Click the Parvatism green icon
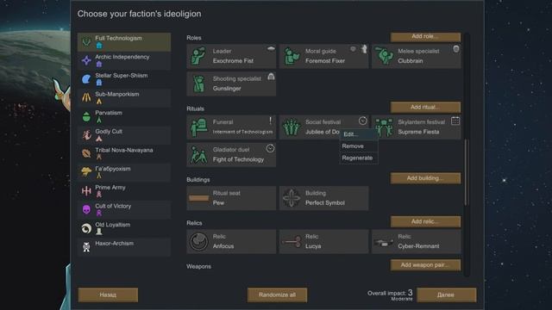This screenshot has height=310, width=552. (x=86, y=116)
